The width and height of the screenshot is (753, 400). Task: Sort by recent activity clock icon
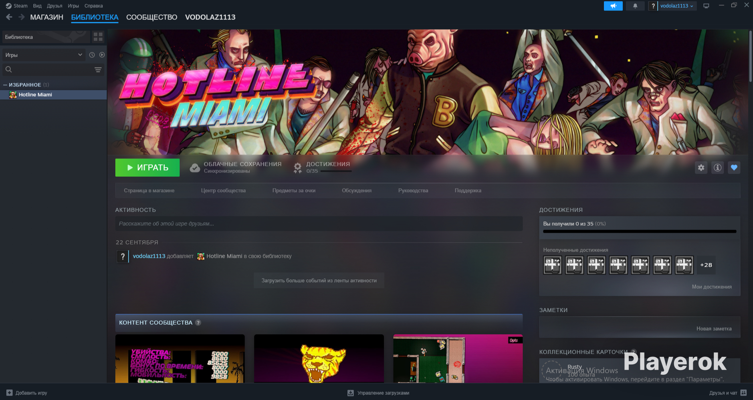[x=92, y=55]
